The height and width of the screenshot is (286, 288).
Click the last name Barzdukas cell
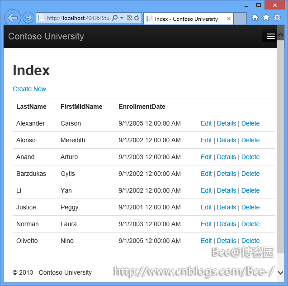click(31, 174)
